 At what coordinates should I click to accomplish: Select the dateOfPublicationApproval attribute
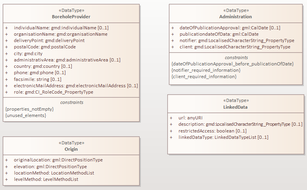[230, 28]
